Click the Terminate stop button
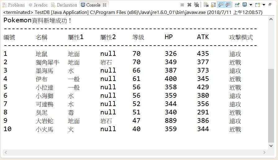Screen dimensions: 278x160 click(182, 5)
